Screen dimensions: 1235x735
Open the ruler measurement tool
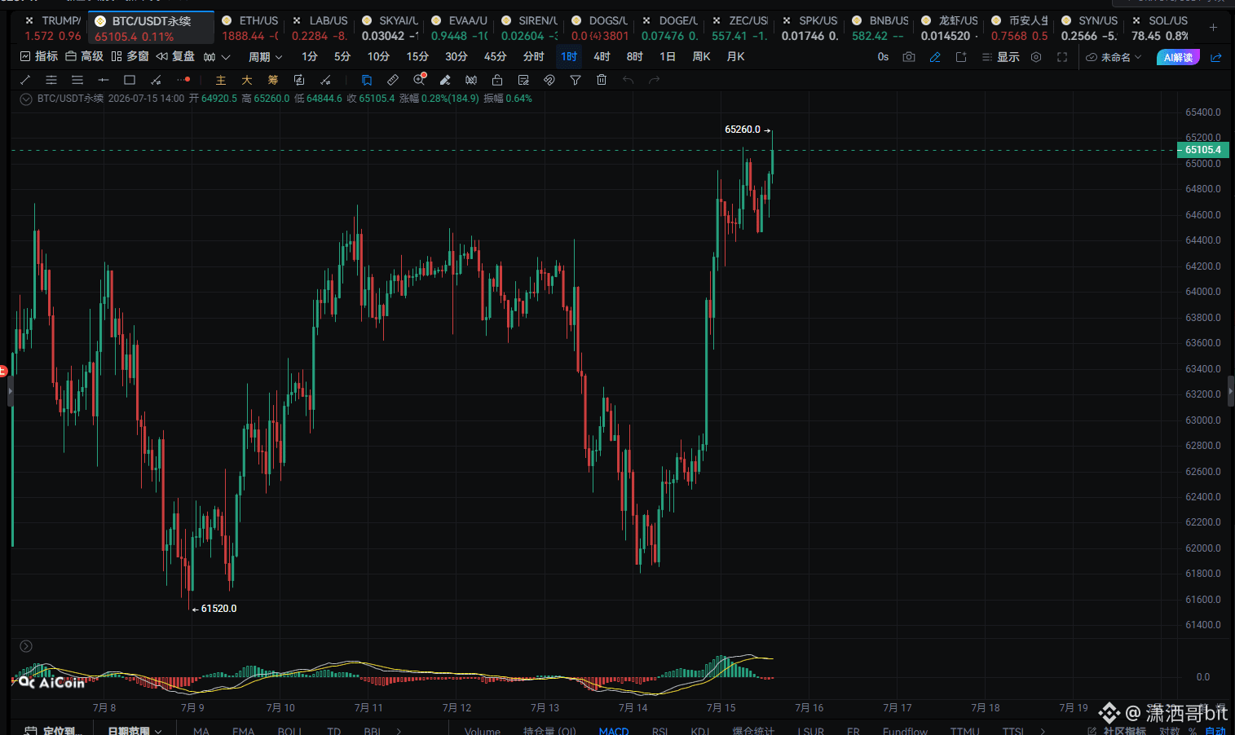[393, 80]
